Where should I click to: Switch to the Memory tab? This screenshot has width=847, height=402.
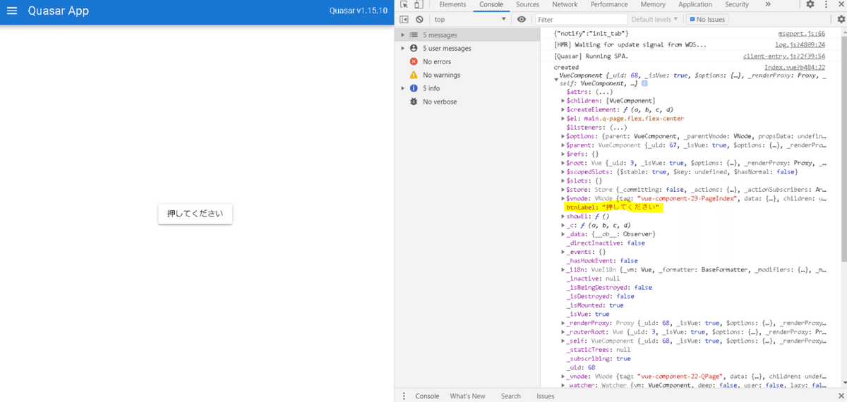click(654, 4)
